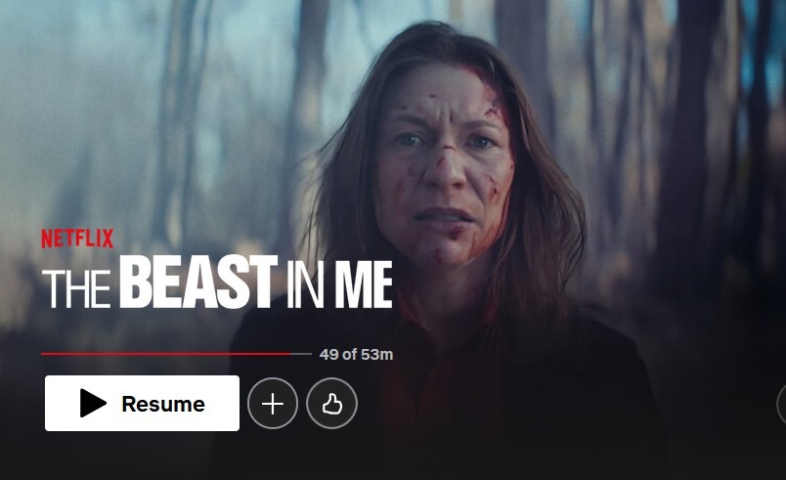Click the partially visible circular button at right edge
The width and height of the screenshot is (786, 480).
781,404
